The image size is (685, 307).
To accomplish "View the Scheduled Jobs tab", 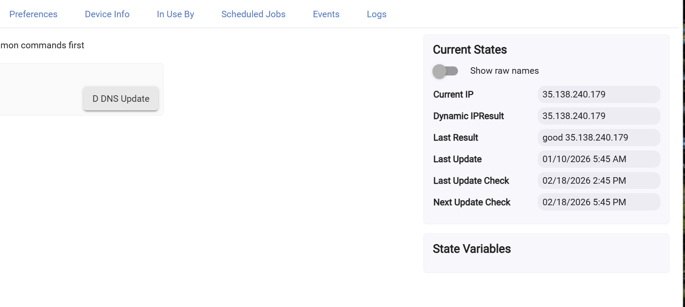I will coord(253,14).
